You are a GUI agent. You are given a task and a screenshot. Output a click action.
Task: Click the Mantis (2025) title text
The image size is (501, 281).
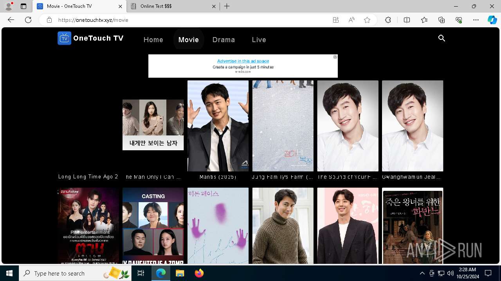tap(218, 177)
